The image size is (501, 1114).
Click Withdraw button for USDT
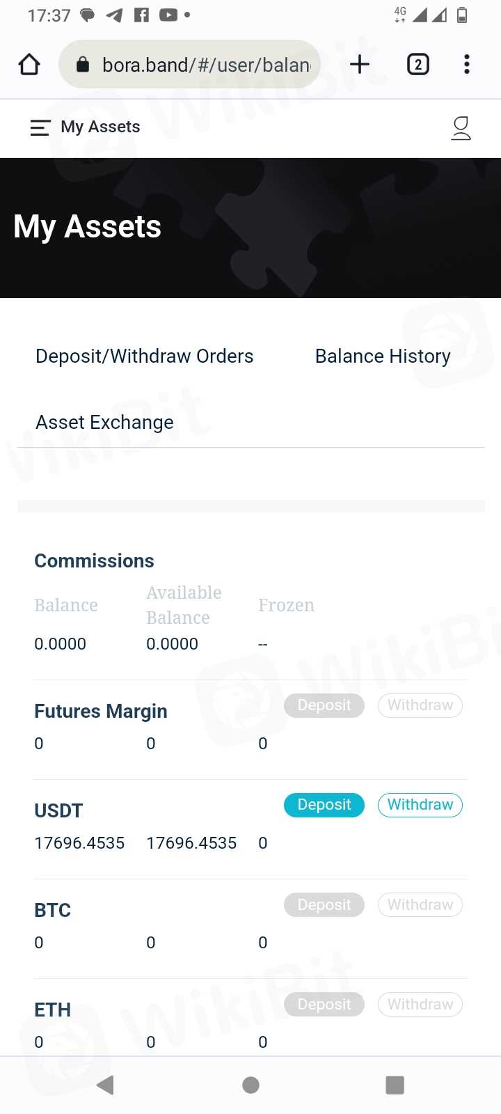[420, 805]
